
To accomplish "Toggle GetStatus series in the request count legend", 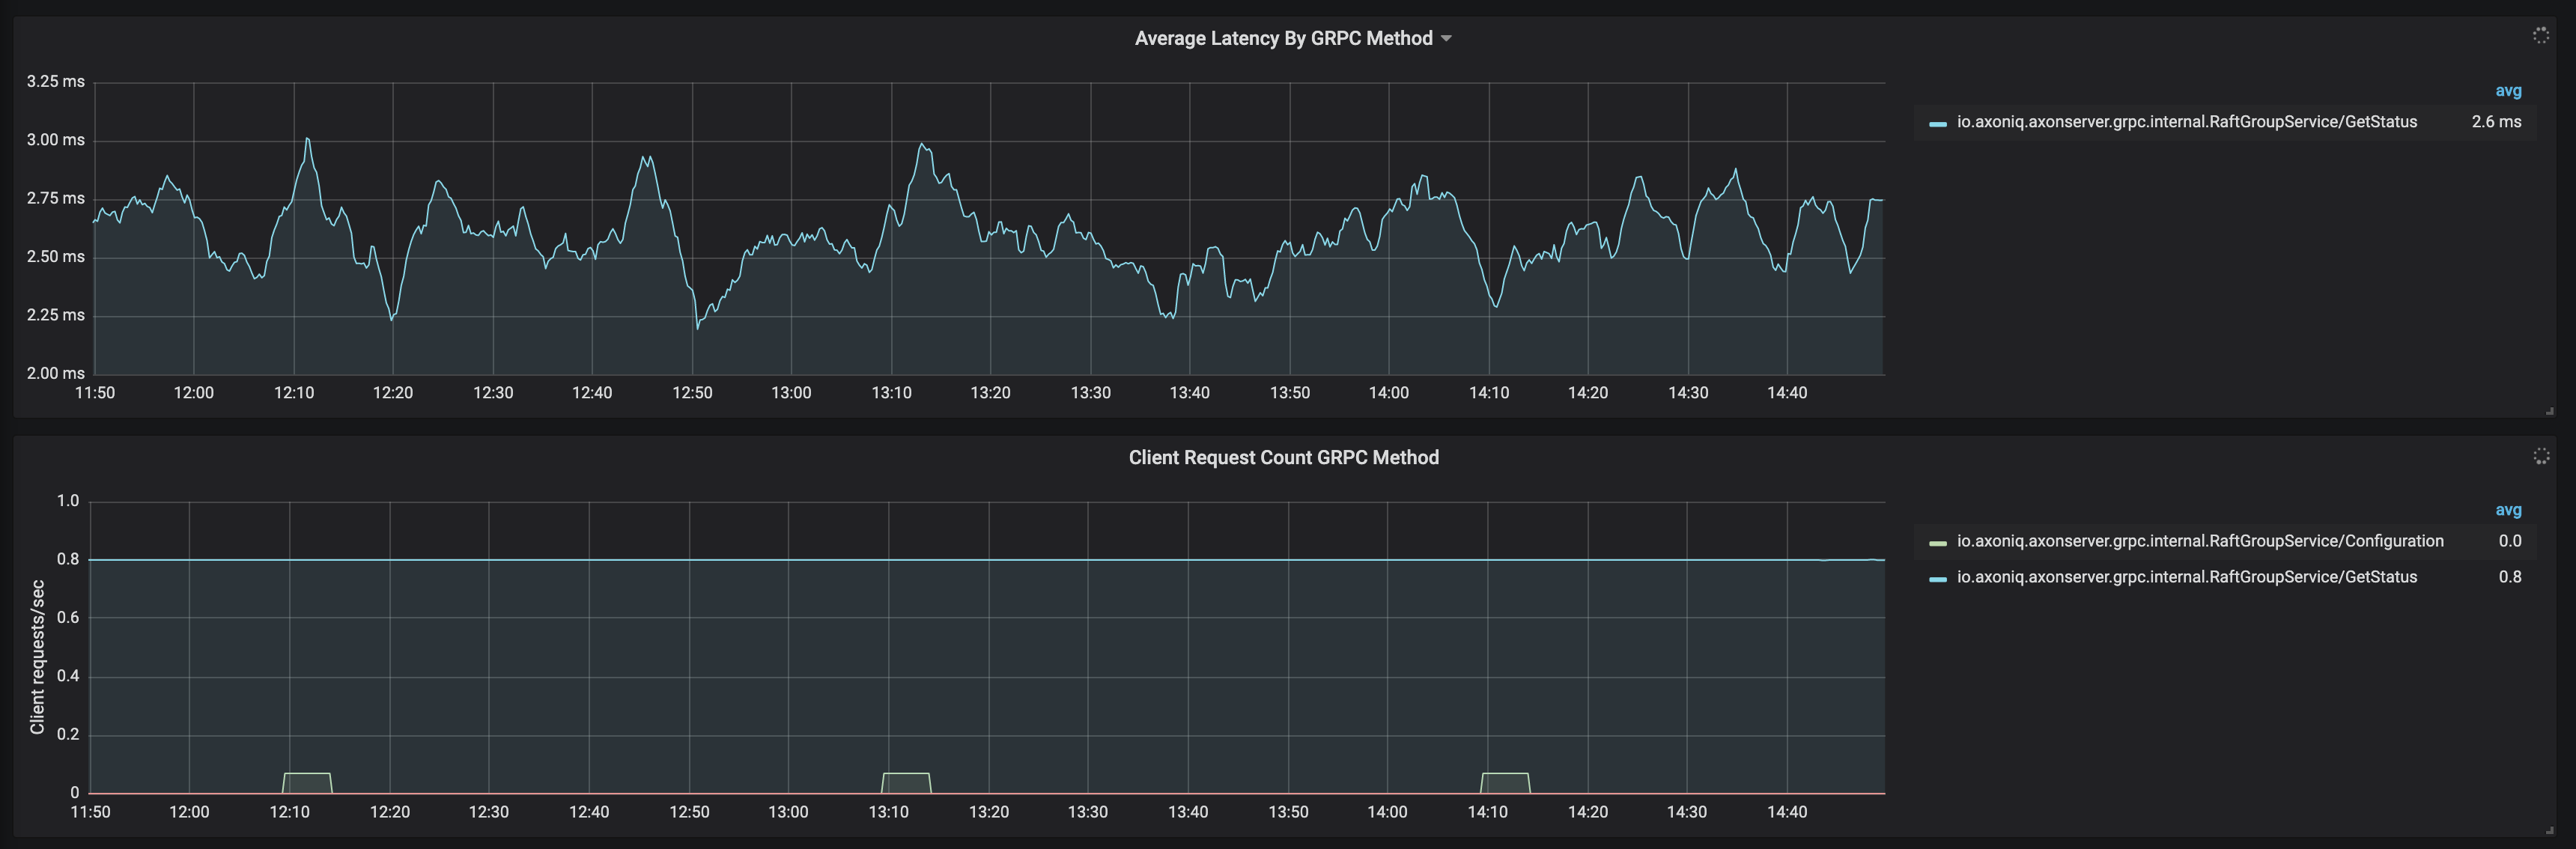I will [2186, 577].
